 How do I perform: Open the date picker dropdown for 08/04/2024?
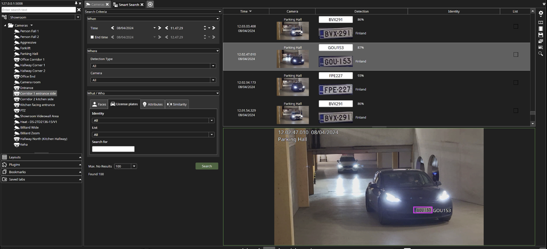pyautogui.click(x=154, y=28)
